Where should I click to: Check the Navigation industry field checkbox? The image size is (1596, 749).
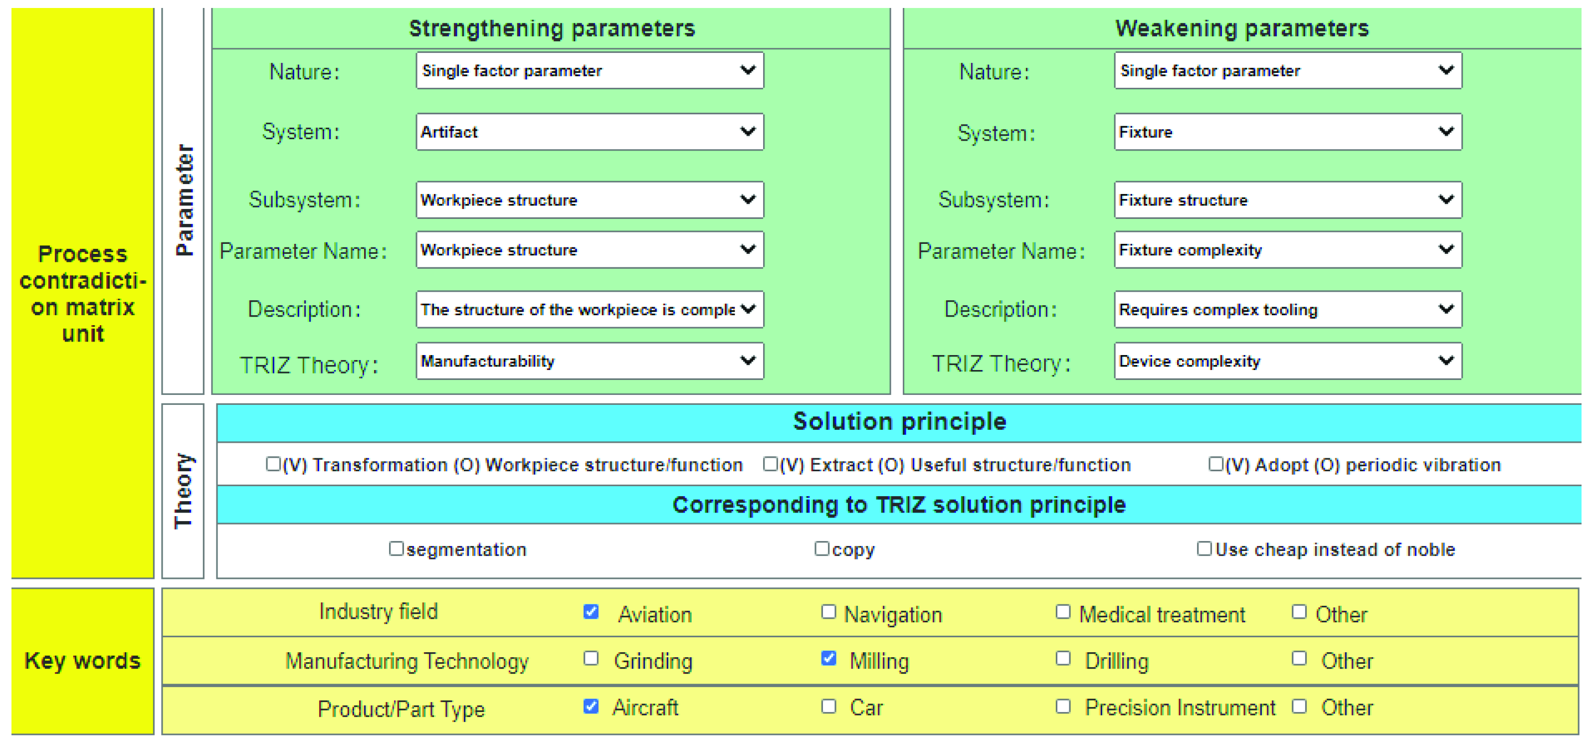pyautogui.click(x=828, y=612)
